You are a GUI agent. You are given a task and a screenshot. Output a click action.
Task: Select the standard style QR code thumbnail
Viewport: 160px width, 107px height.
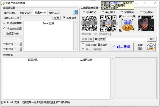89,23
